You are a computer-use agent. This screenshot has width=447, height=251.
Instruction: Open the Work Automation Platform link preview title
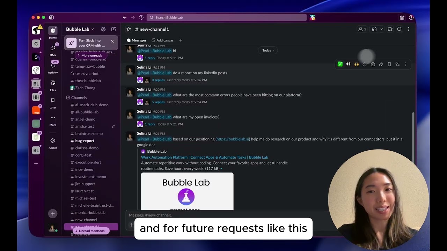(205, 157)
